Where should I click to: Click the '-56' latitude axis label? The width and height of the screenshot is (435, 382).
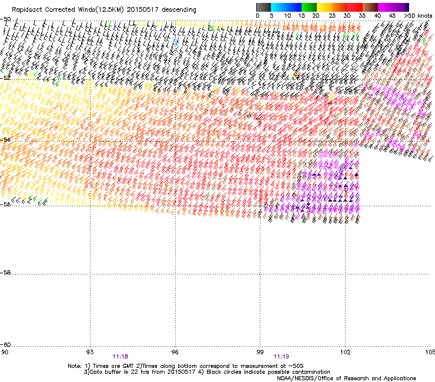(x=5, y=204)
